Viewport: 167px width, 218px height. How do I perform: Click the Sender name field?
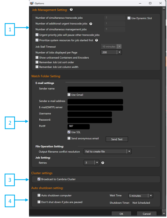[95, 89]
